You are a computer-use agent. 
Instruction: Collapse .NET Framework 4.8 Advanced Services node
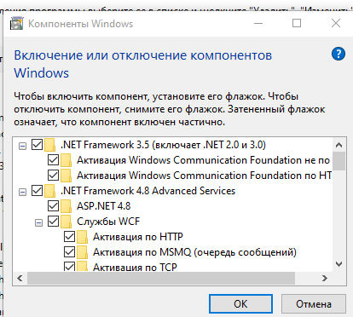click(22, 193)
